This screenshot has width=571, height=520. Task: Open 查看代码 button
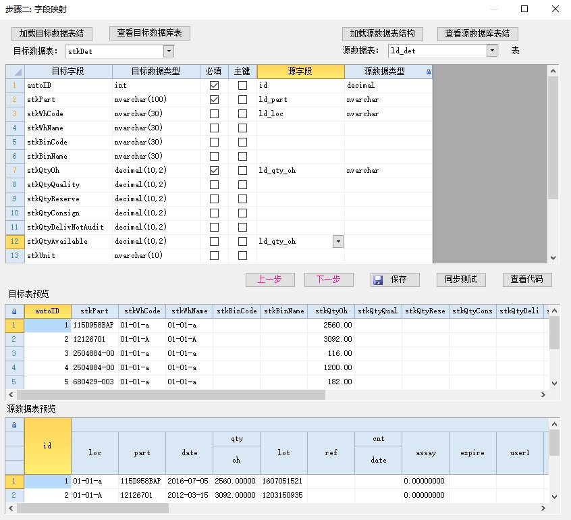(527, 280)
